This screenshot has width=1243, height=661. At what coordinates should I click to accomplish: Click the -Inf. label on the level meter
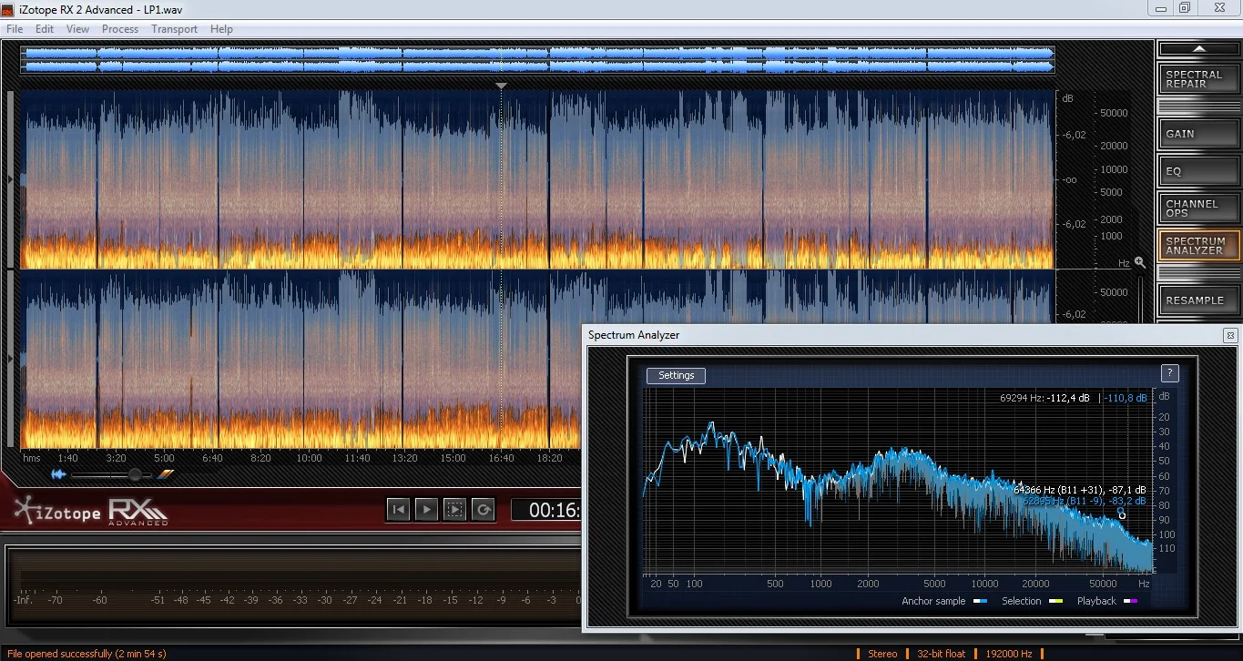24,600
